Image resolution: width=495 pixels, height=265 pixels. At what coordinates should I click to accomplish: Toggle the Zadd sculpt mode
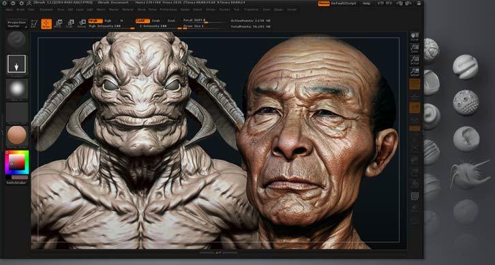(142, 21)
